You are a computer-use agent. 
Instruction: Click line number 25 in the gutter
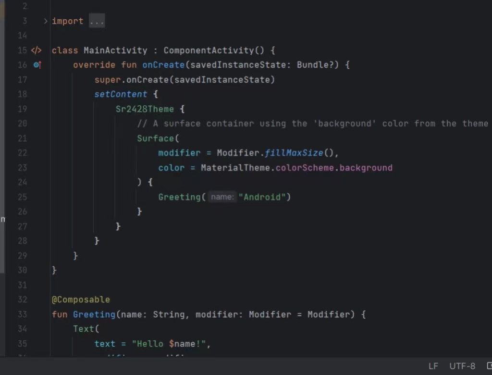[x=22, y=197]
